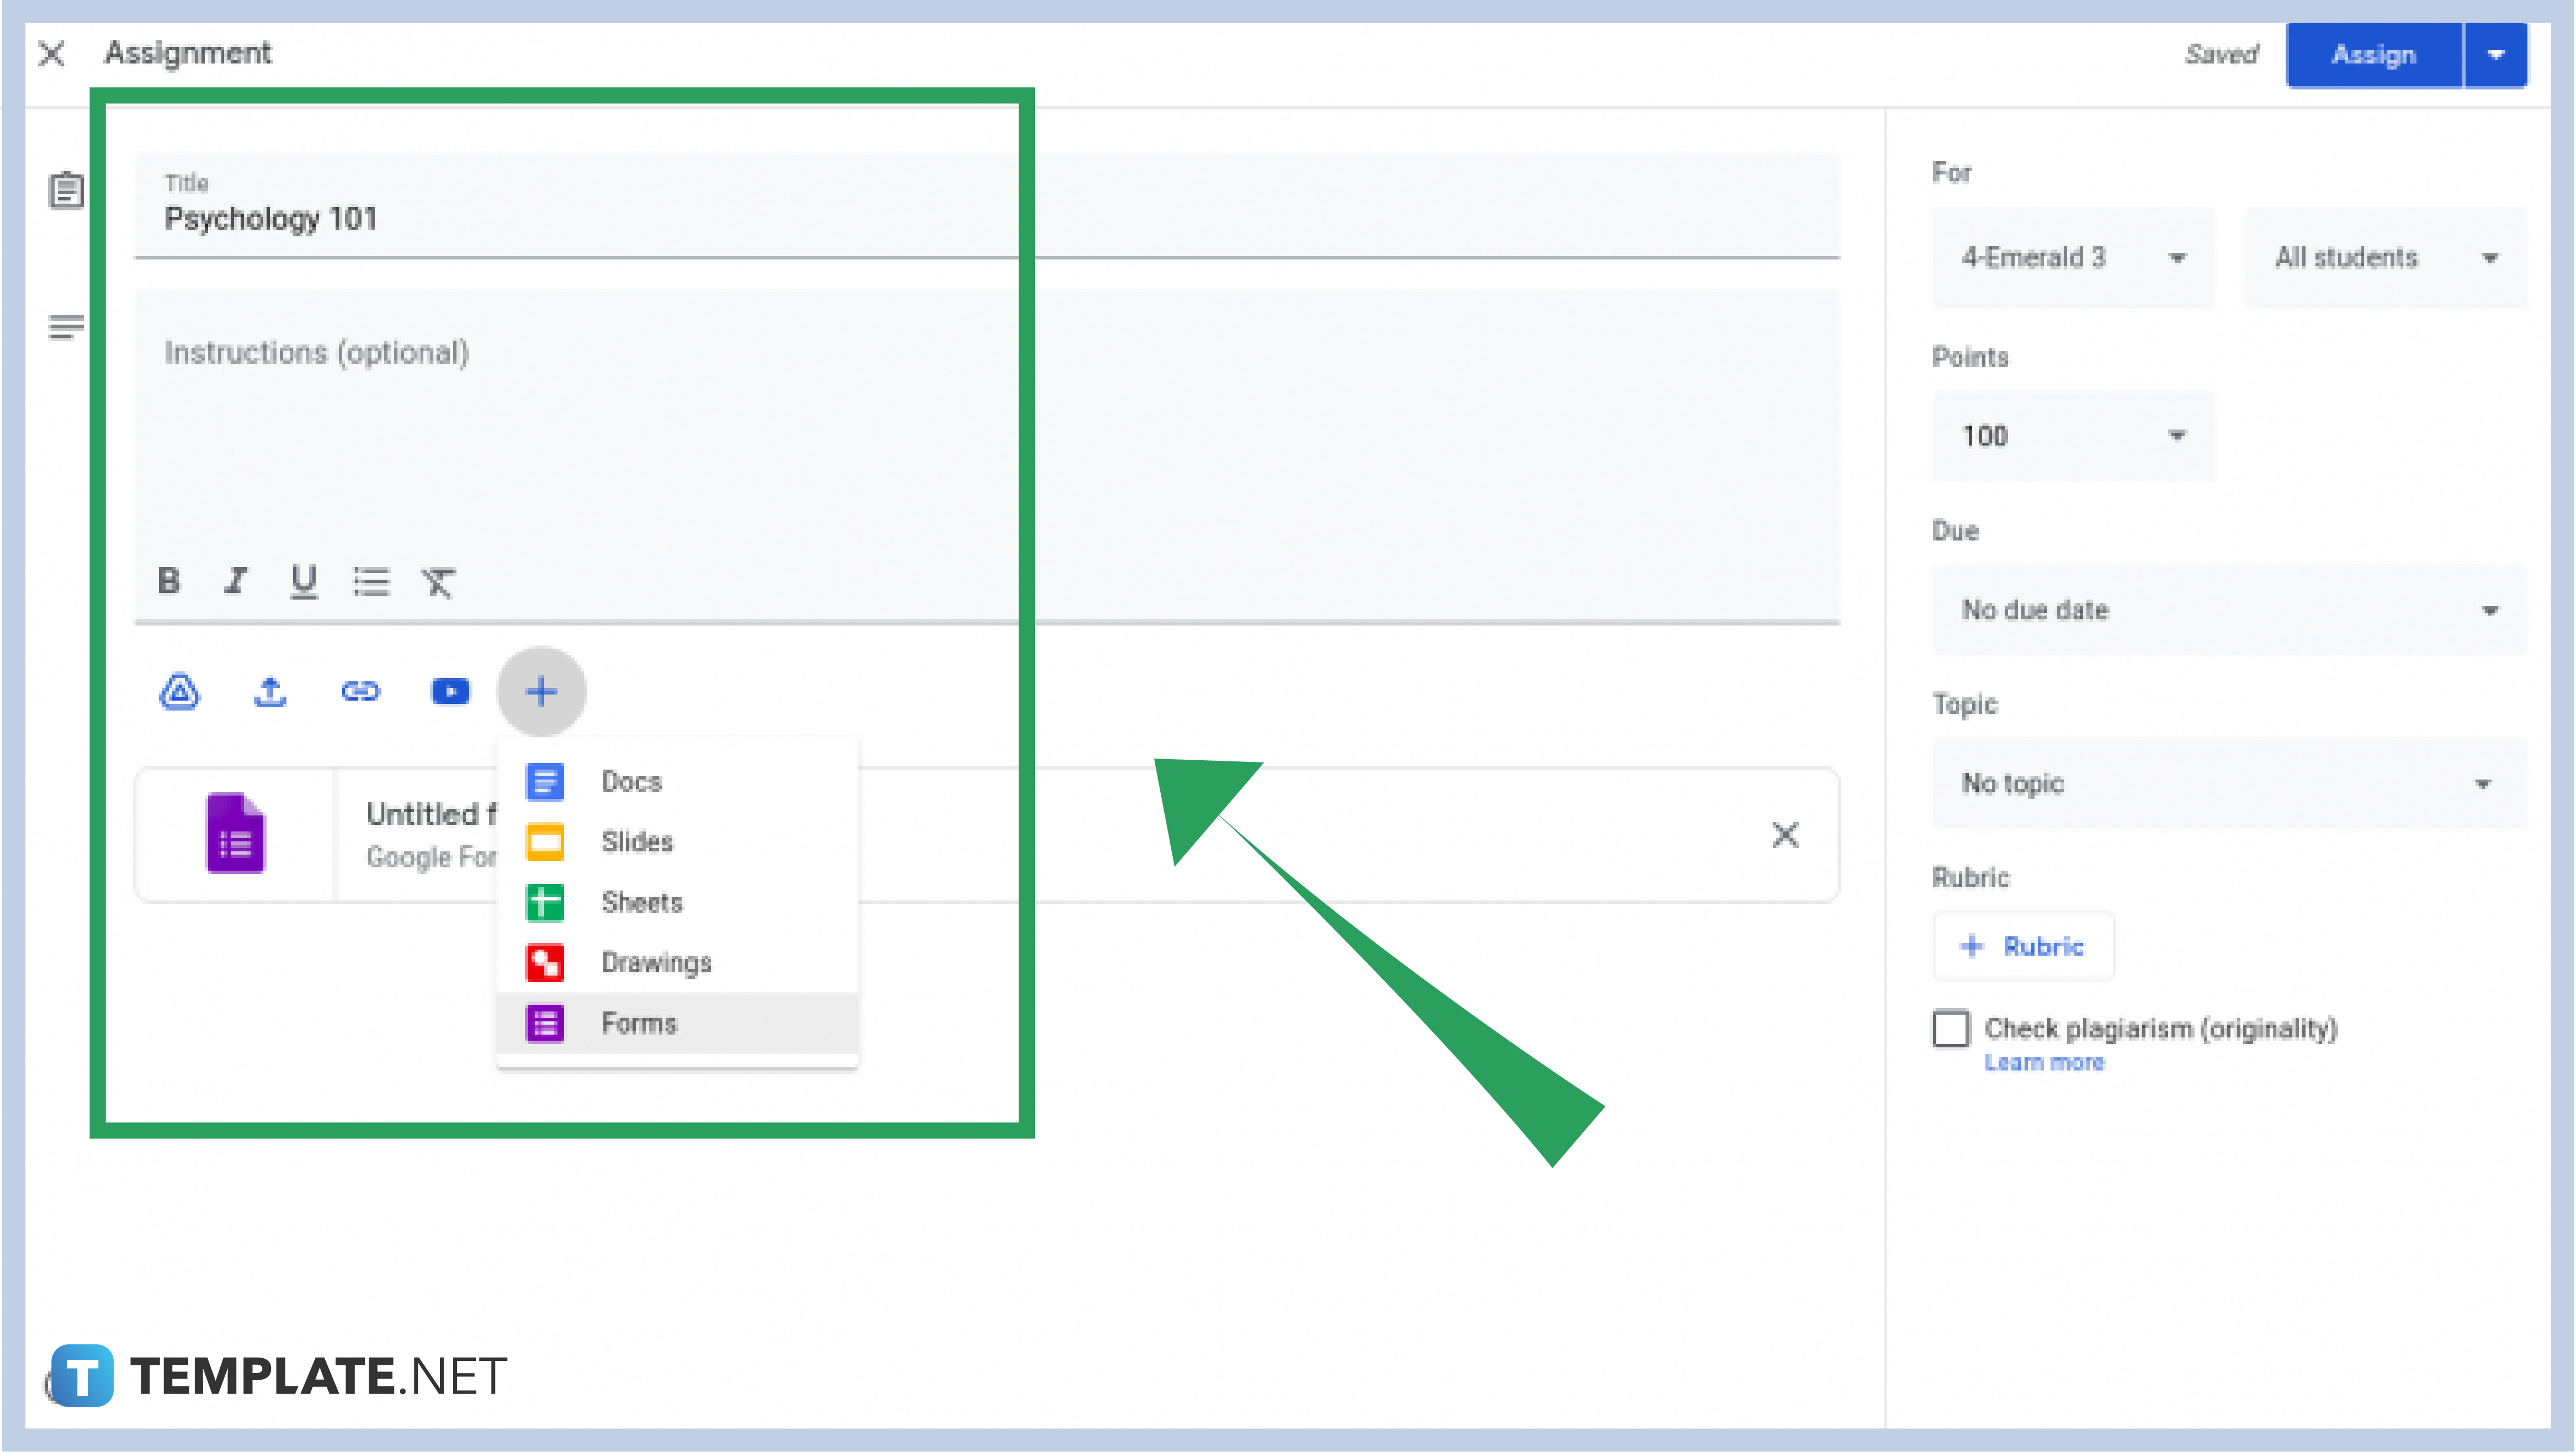
Task: Enable Check plagiarism (originality) checkbox
Action: click(x=1951, y=1029)
